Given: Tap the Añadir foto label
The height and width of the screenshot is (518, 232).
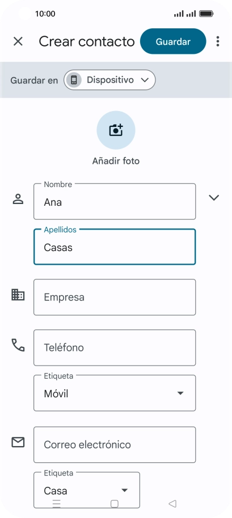Looking at the screenshot, I should tap(116, 161).
